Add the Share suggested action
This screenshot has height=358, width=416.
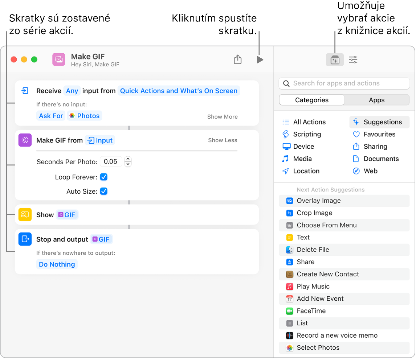tap(344, 262)
